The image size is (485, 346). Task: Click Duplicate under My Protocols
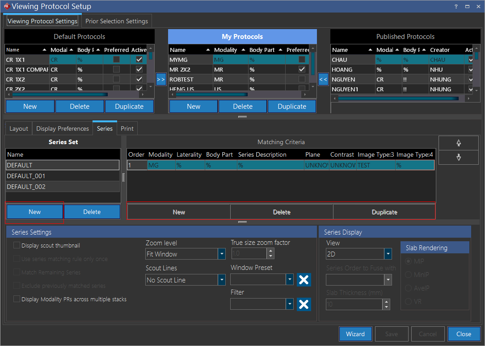(292, 107)
